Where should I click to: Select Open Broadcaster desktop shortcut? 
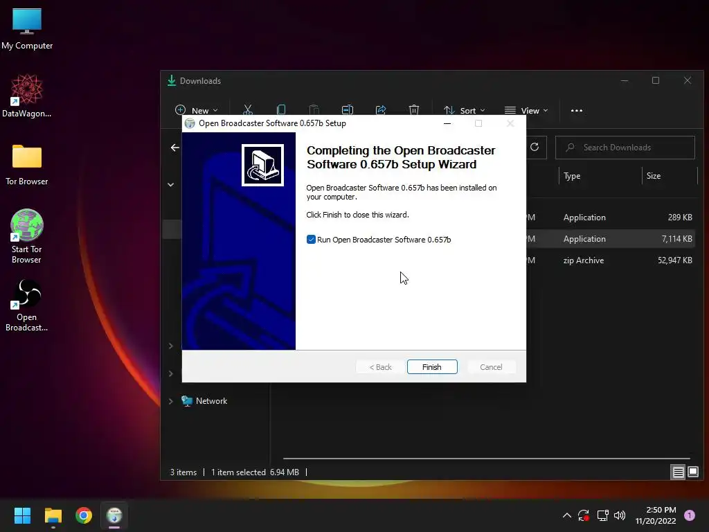click(27, 305)
